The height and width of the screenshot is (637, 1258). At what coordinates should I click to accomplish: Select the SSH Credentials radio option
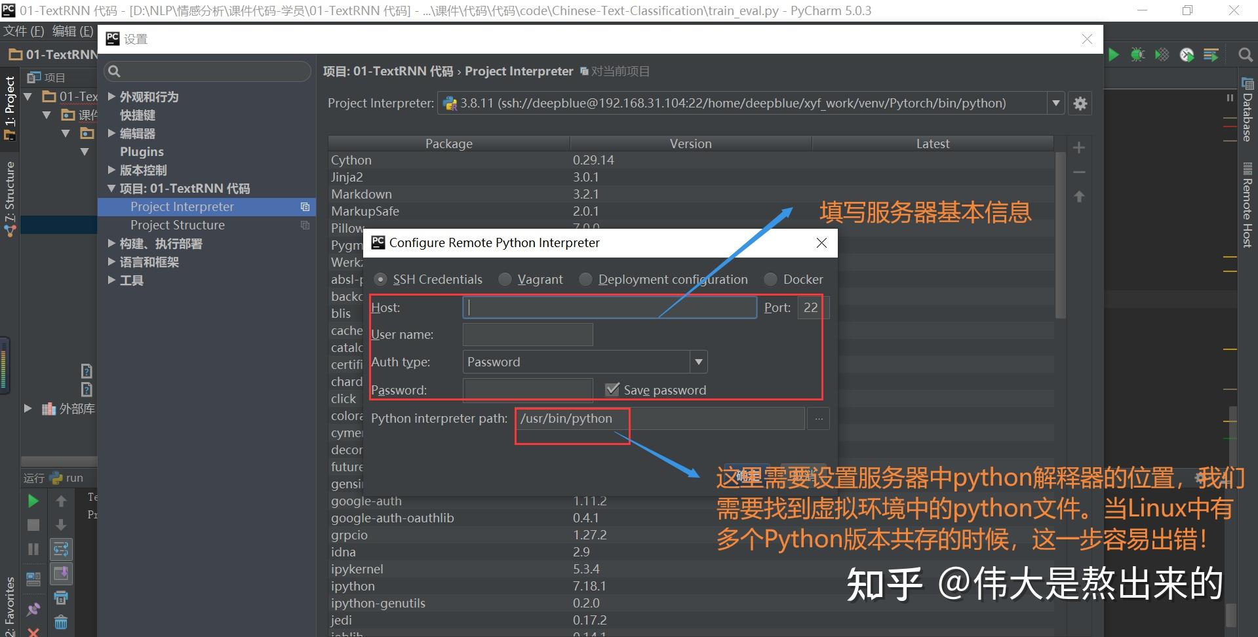coord(380,280)
